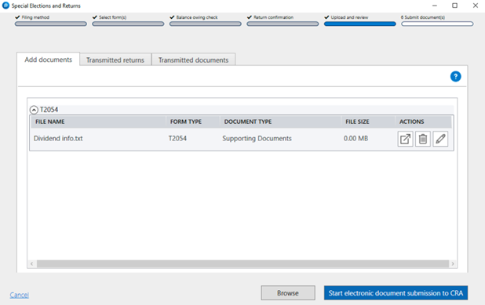Screen dimensions: 485x305
Task: Close the Special Elections and Returns window
Action: click(x=476, y=5)
